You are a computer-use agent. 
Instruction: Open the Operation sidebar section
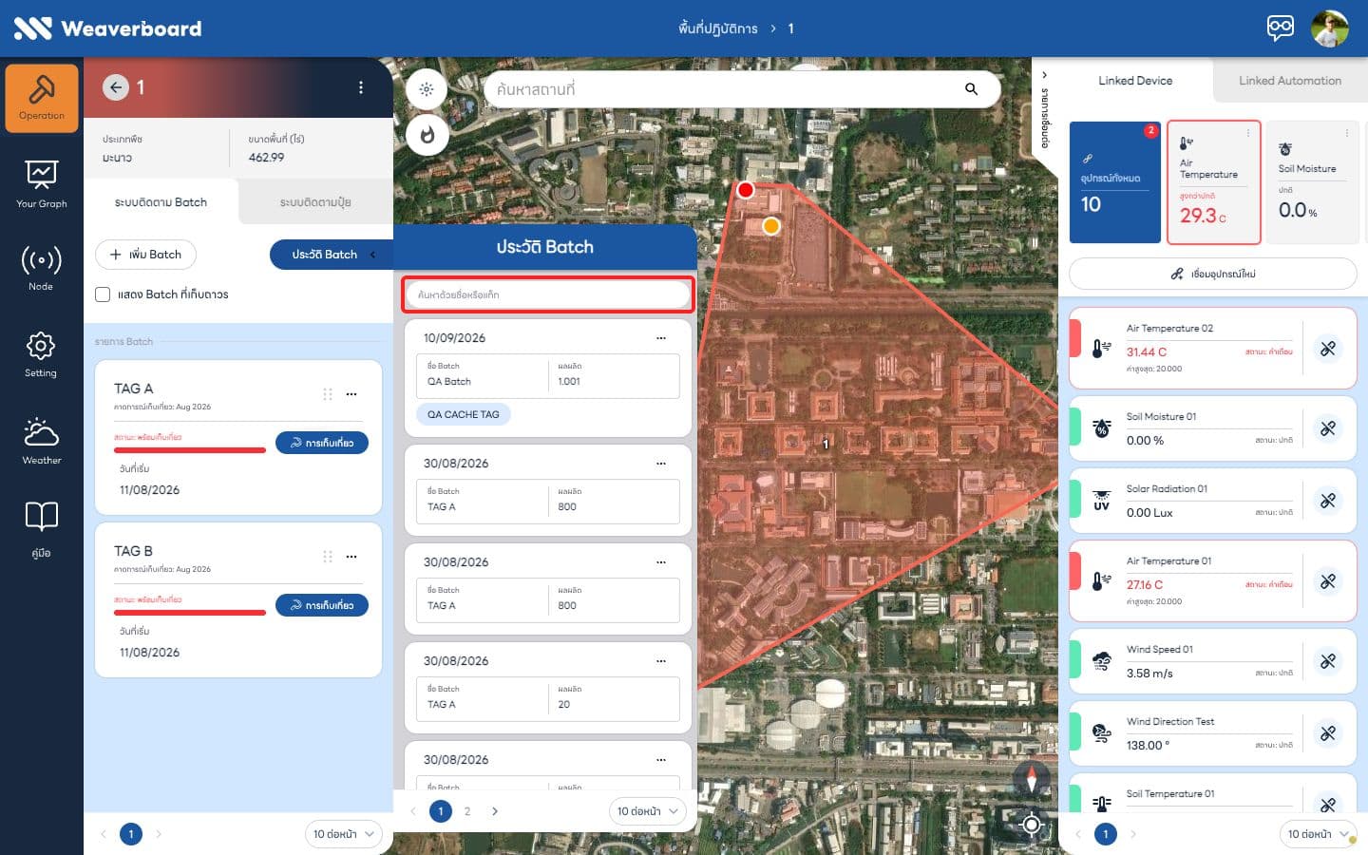click(42, 98)
